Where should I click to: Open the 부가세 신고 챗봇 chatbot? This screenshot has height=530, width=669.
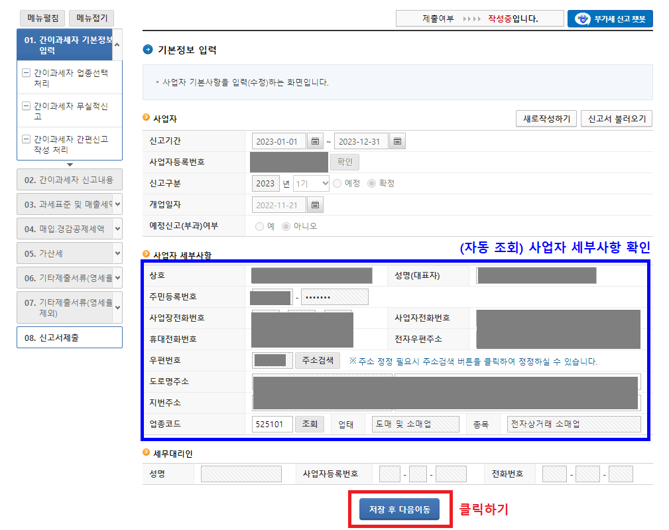point(609,19)
